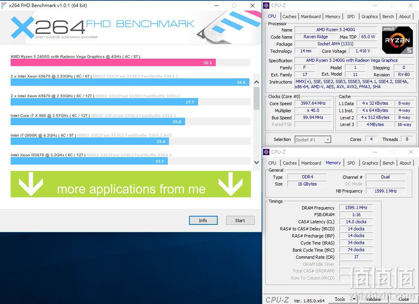Click the Intel Core i7 X 980 result label
419x304 pixels.
(50, 115)
